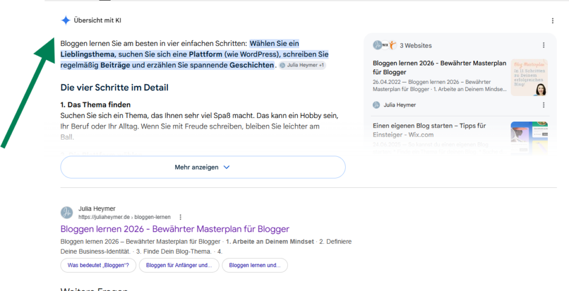Click the 3 Websites label
The height and width of the screenshot is (291, 569).
pyautogui.click(x=416, y=45)
